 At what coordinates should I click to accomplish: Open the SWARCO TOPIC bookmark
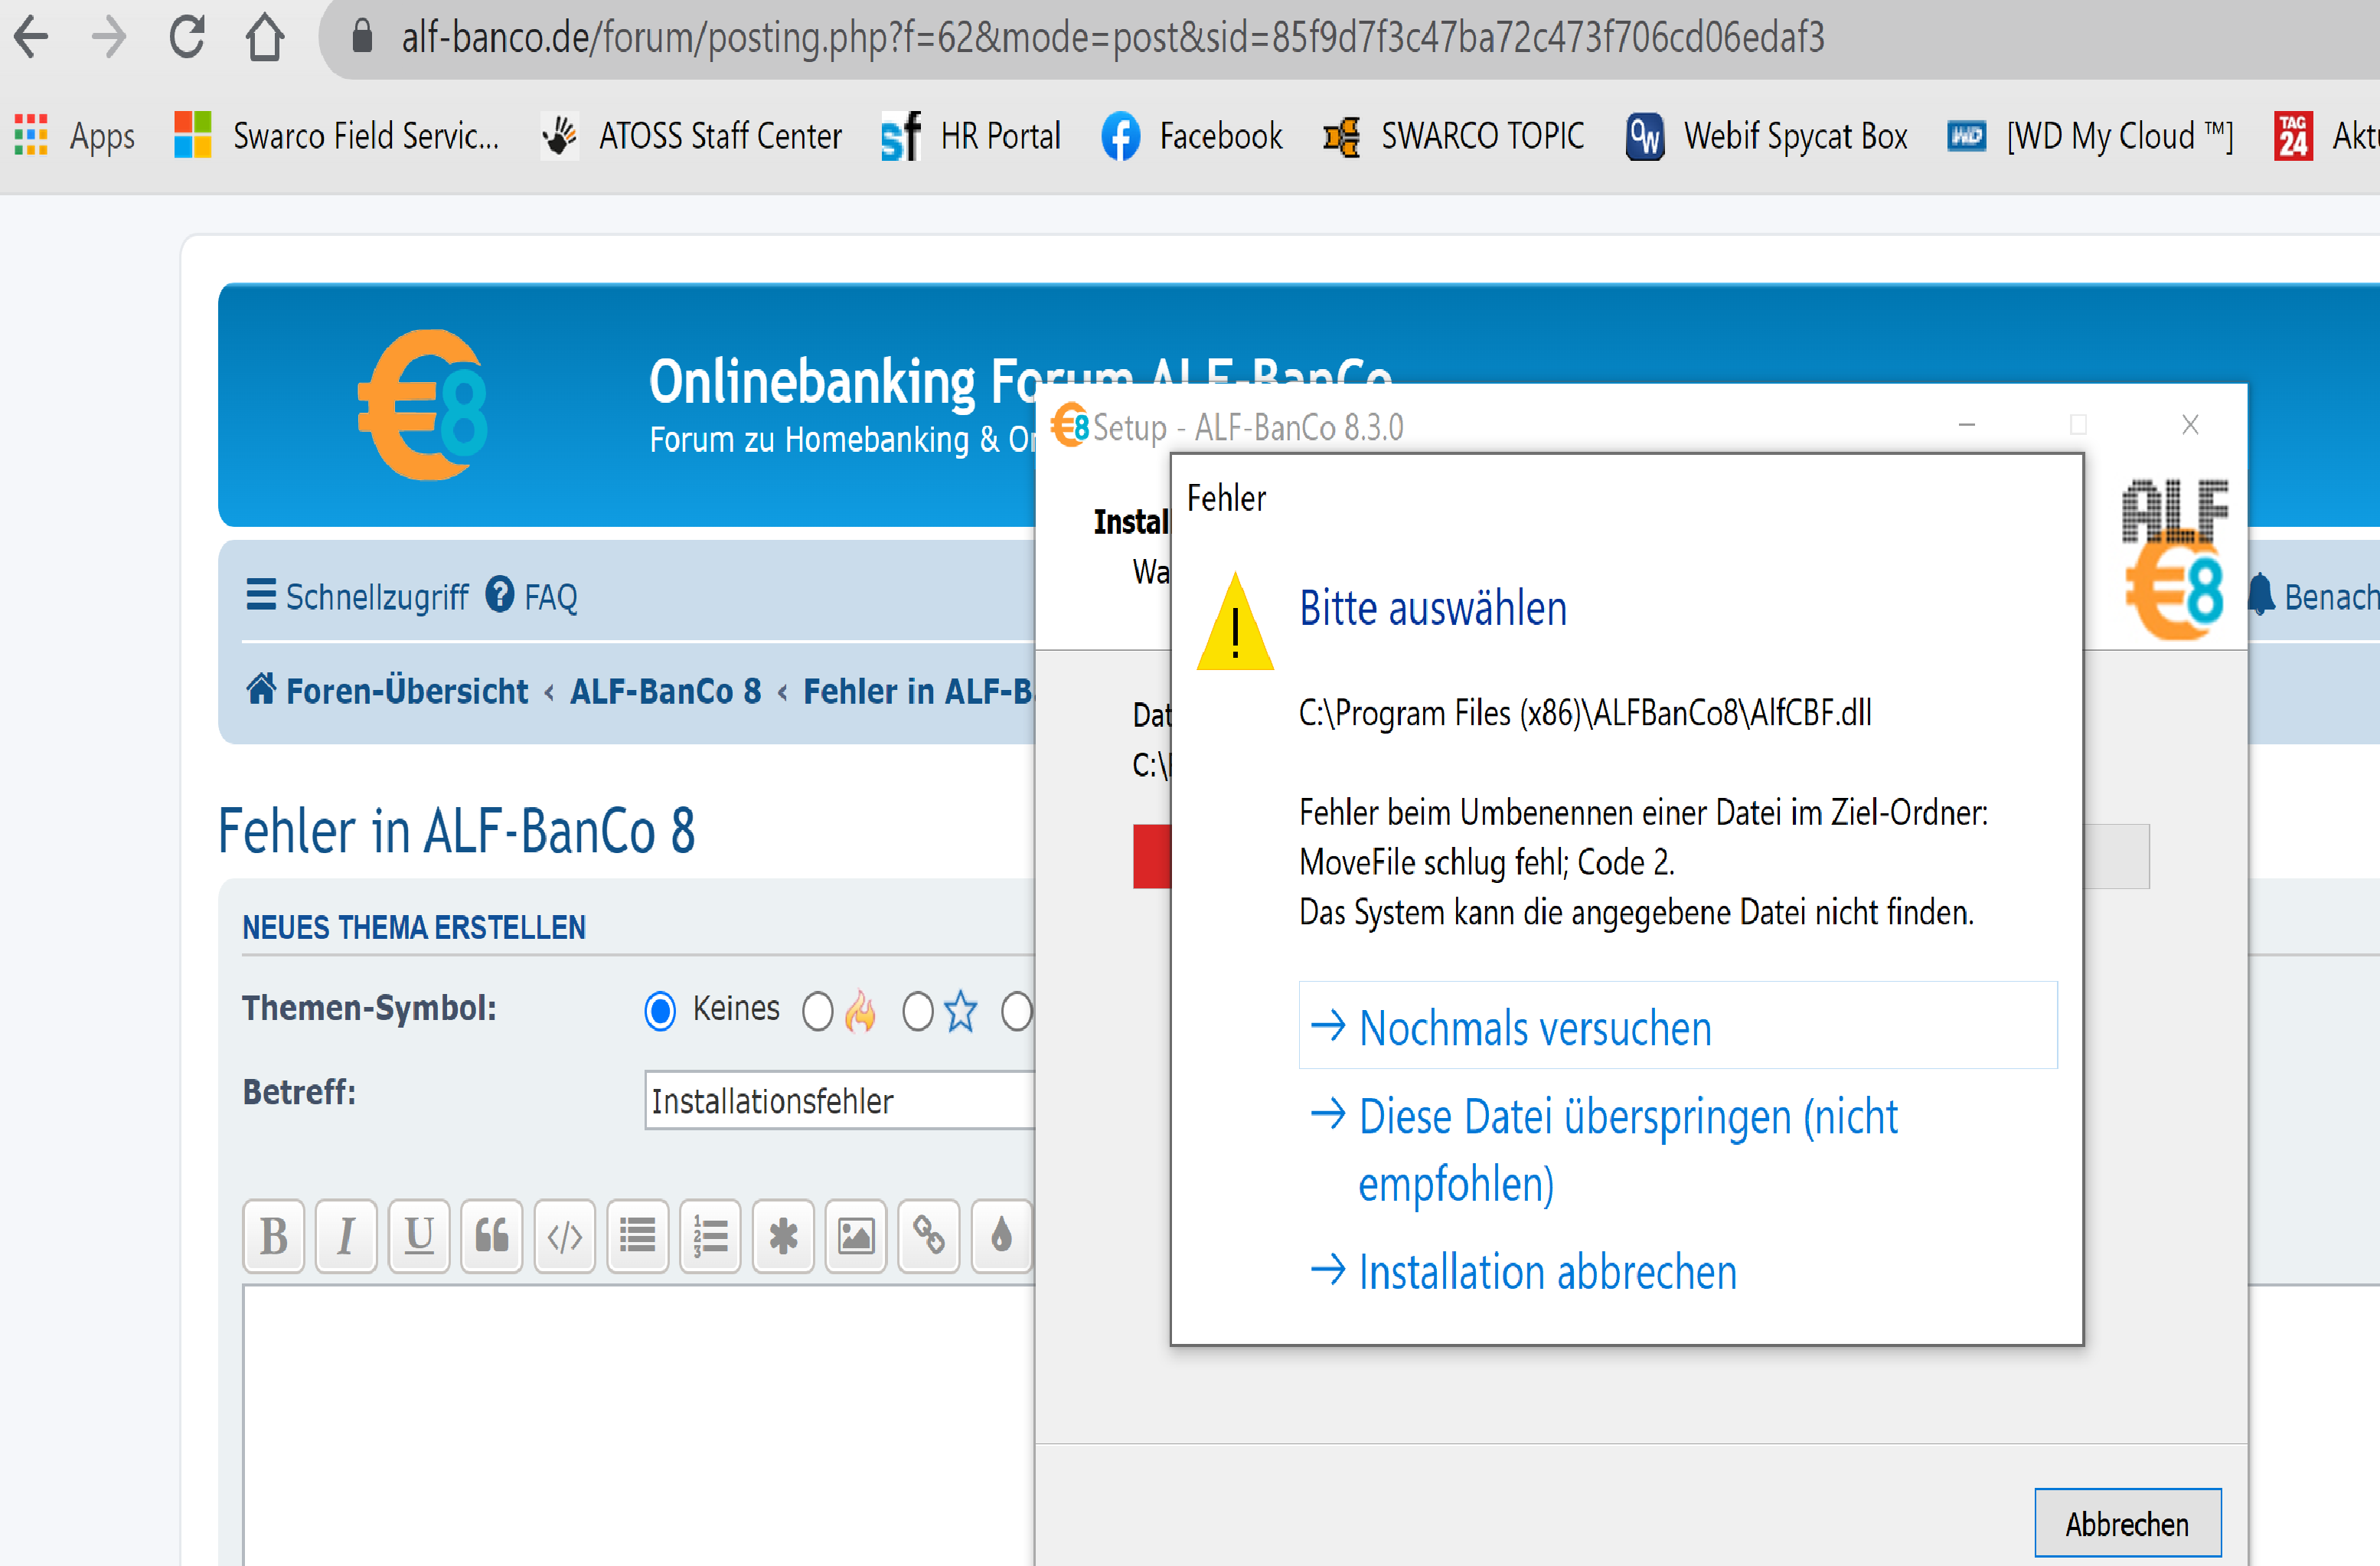click(1453, 135)
